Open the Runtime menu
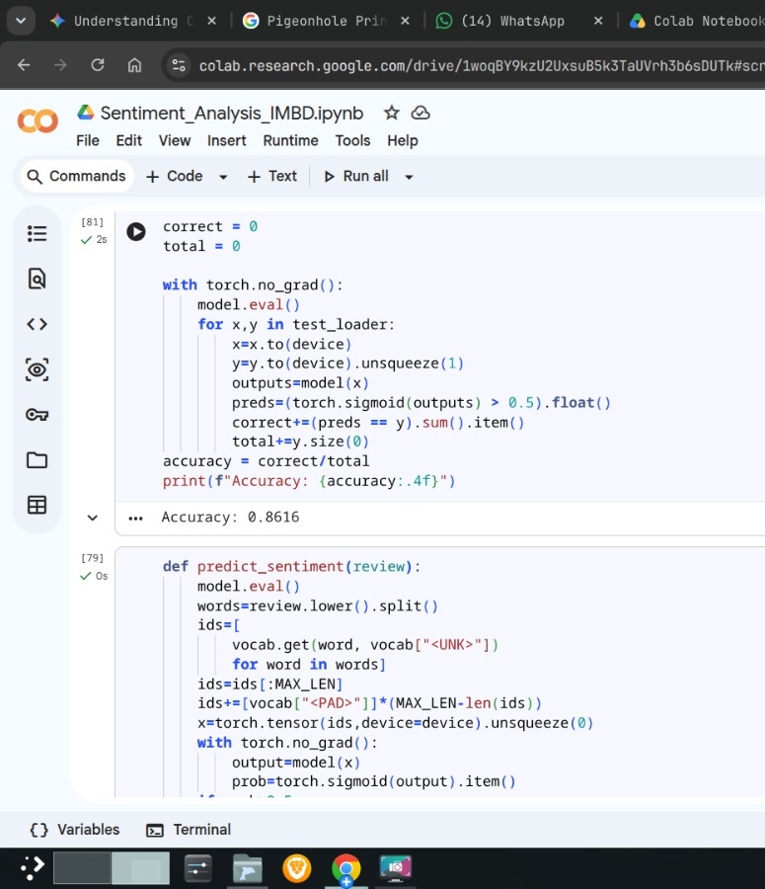765x889 pixels. 290,140
